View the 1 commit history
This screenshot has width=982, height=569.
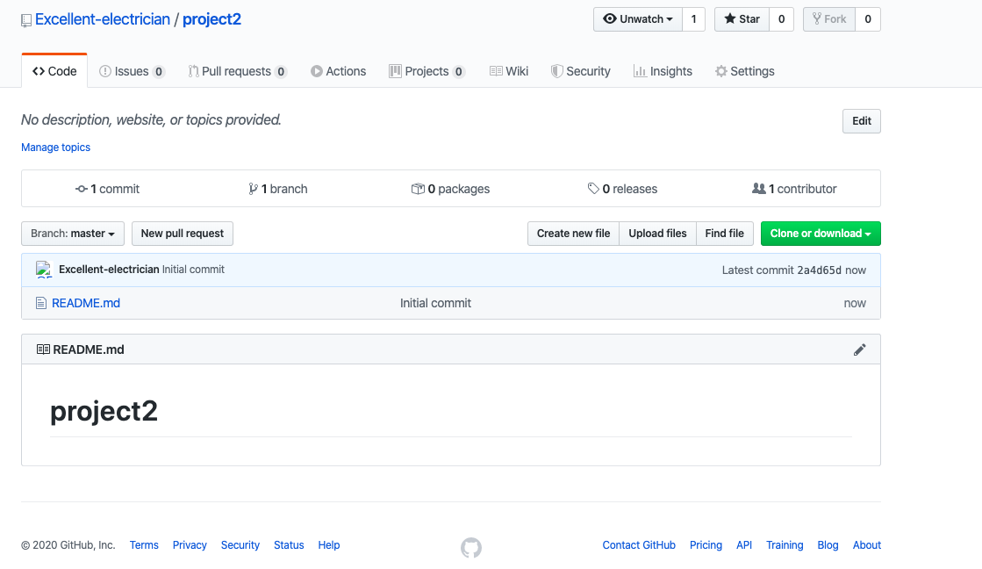[x=108, y=189]
